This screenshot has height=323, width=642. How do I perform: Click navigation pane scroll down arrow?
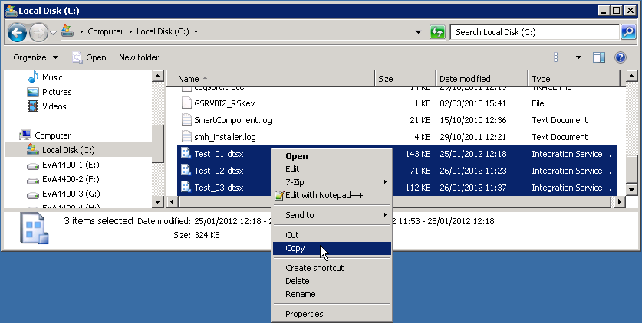(158, 201)
